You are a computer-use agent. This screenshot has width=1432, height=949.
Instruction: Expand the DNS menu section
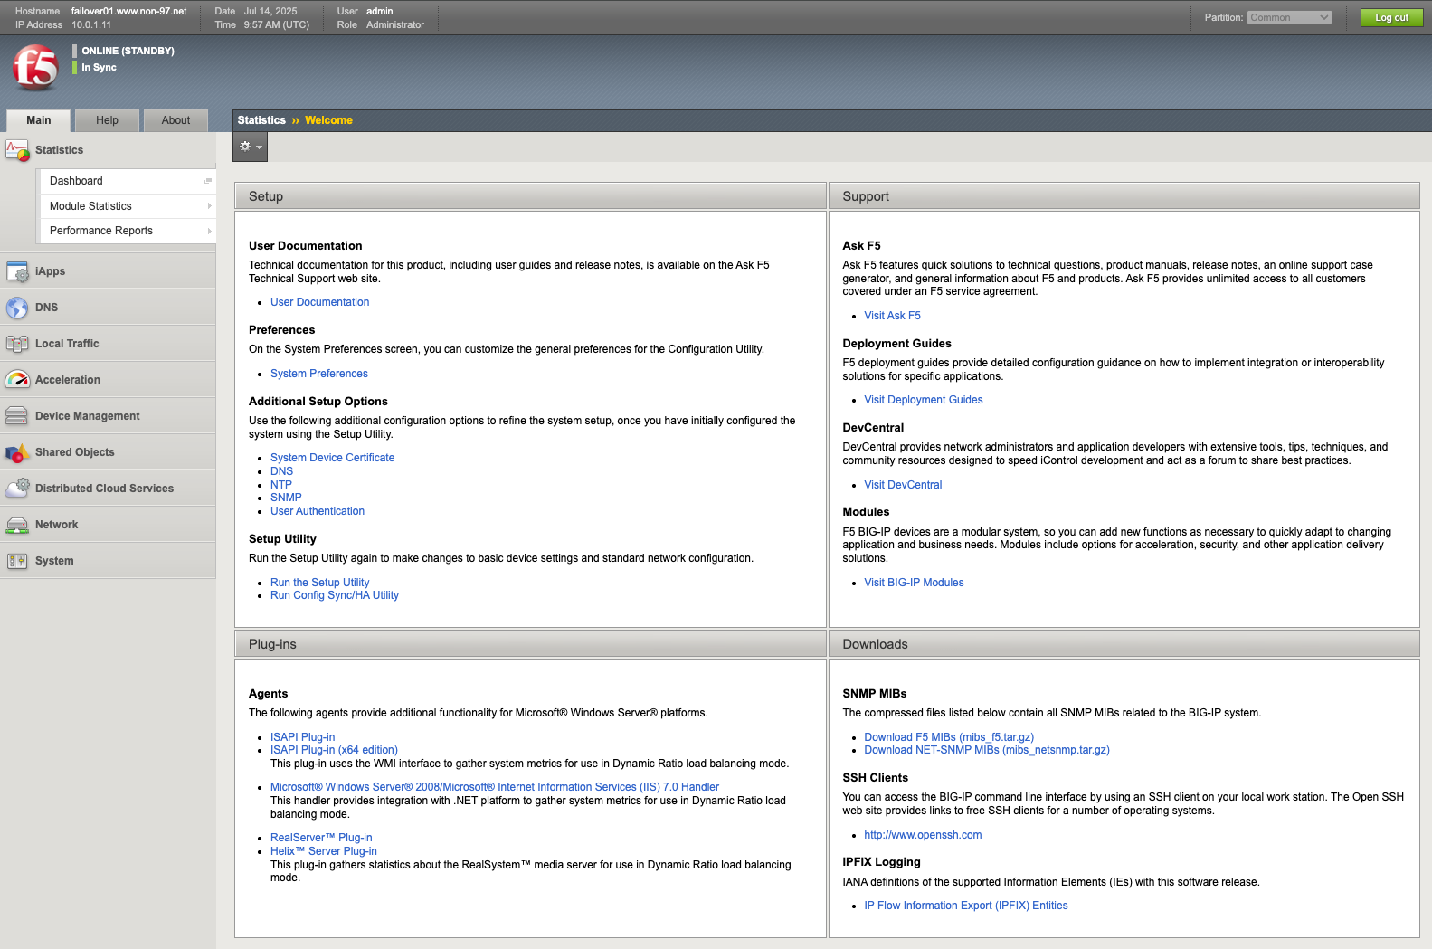pyautogui.click(x=108, y=308)
